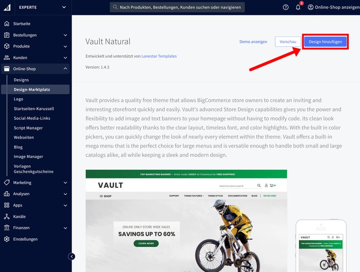The image size is (360, 272).
Task: Open Kanäle in the sidebar
Action: click(19, 217)
